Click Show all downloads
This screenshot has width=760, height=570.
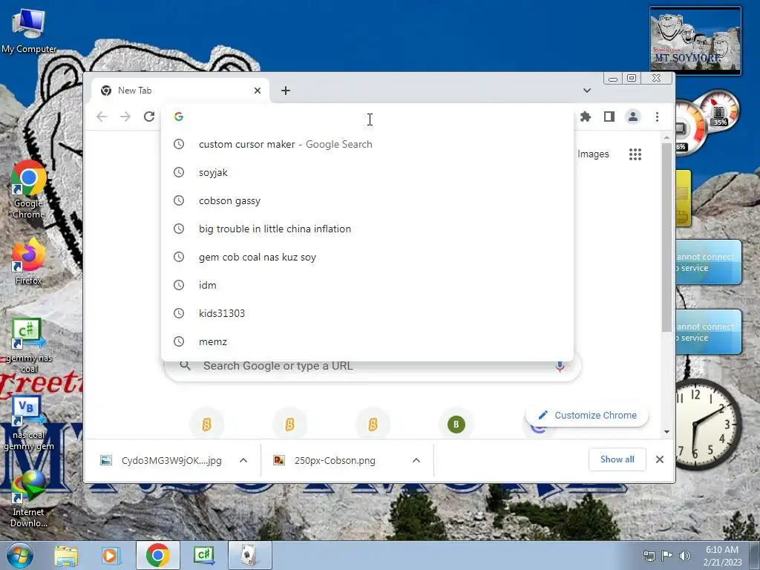click(617, 459)
